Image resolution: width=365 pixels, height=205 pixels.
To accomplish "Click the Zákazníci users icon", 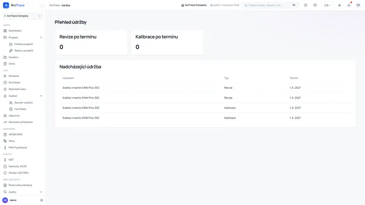I will (5, 116).
